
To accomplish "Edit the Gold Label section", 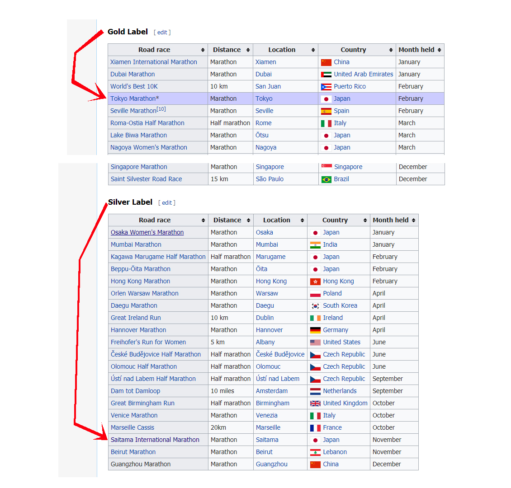I will click(162, 33).
